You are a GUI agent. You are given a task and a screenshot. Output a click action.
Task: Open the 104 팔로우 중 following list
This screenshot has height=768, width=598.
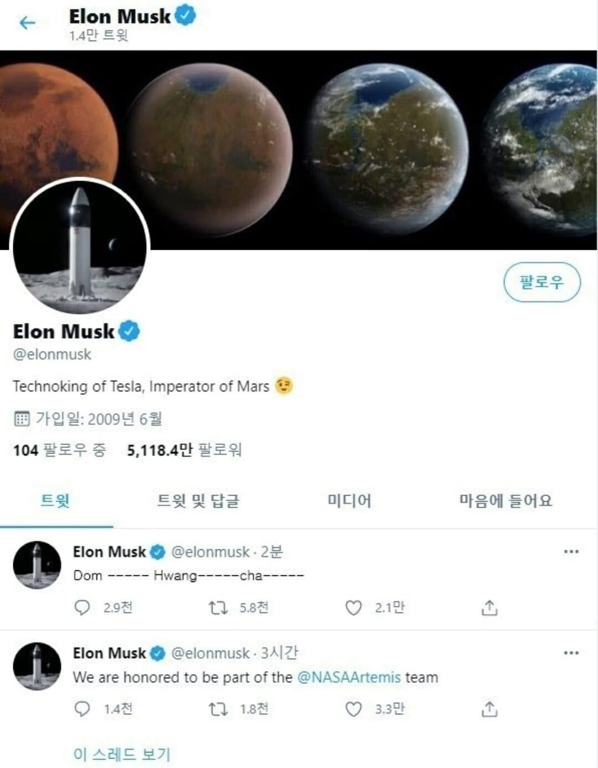click(59, 450)
